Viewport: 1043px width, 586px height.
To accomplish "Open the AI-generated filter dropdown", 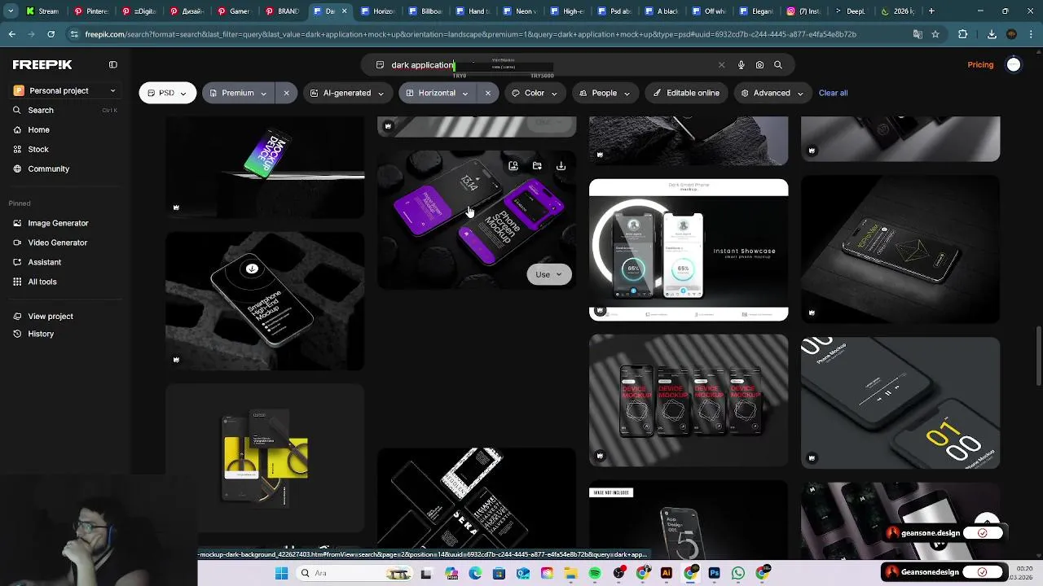I will point(347,93).
